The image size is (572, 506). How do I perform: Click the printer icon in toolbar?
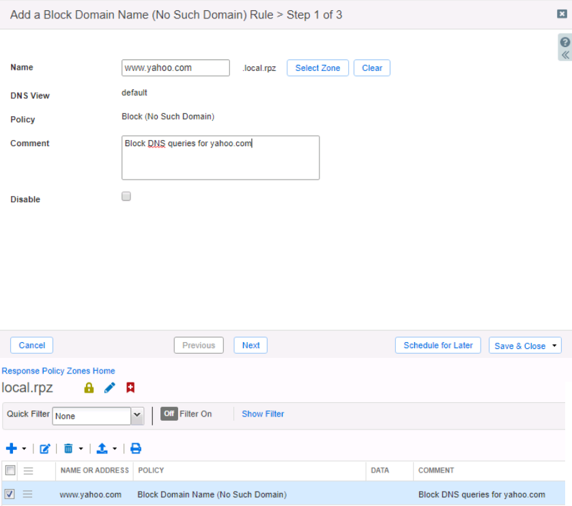(136, 449)
